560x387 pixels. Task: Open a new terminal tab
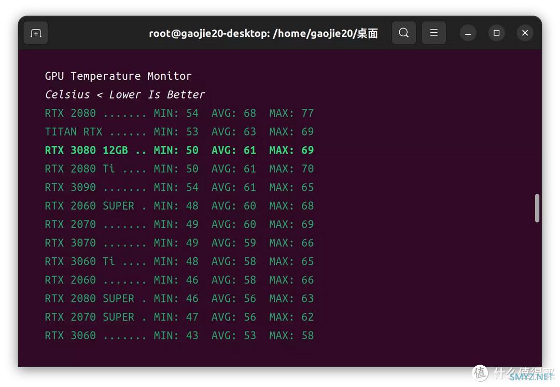click(x=36, y=33)
